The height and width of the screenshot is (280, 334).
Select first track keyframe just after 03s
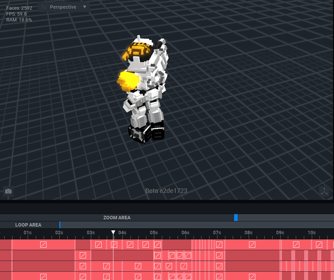click(99, 244)
